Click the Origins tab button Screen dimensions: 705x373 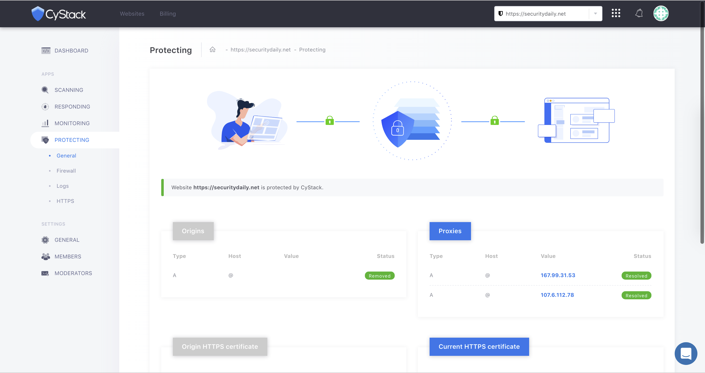tap(193, 231)
